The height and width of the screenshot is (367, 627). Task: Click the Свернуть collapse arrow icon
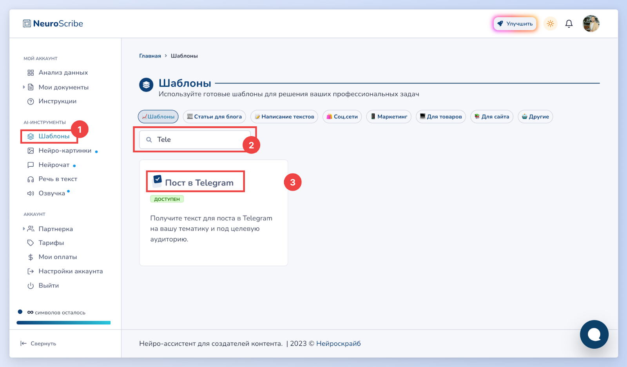pyautogui.click(x=24, y=344)
